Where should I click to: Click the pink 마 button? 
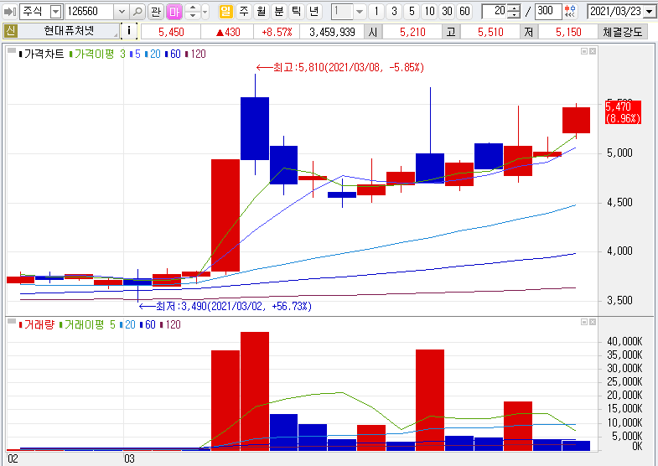174,12
